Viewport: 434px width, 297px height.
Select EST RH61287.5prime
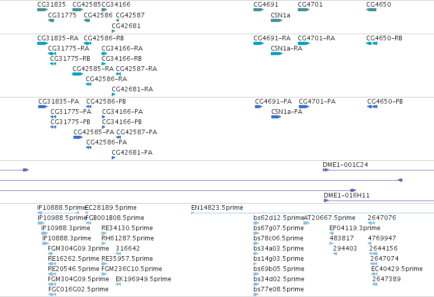point(127,238)
